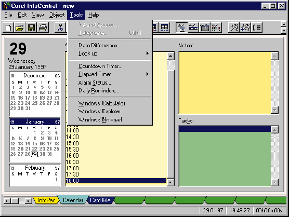Choose Countdown Timer menu entry
This screenshot has height=217, width=289.
click(x=110, y=66)
